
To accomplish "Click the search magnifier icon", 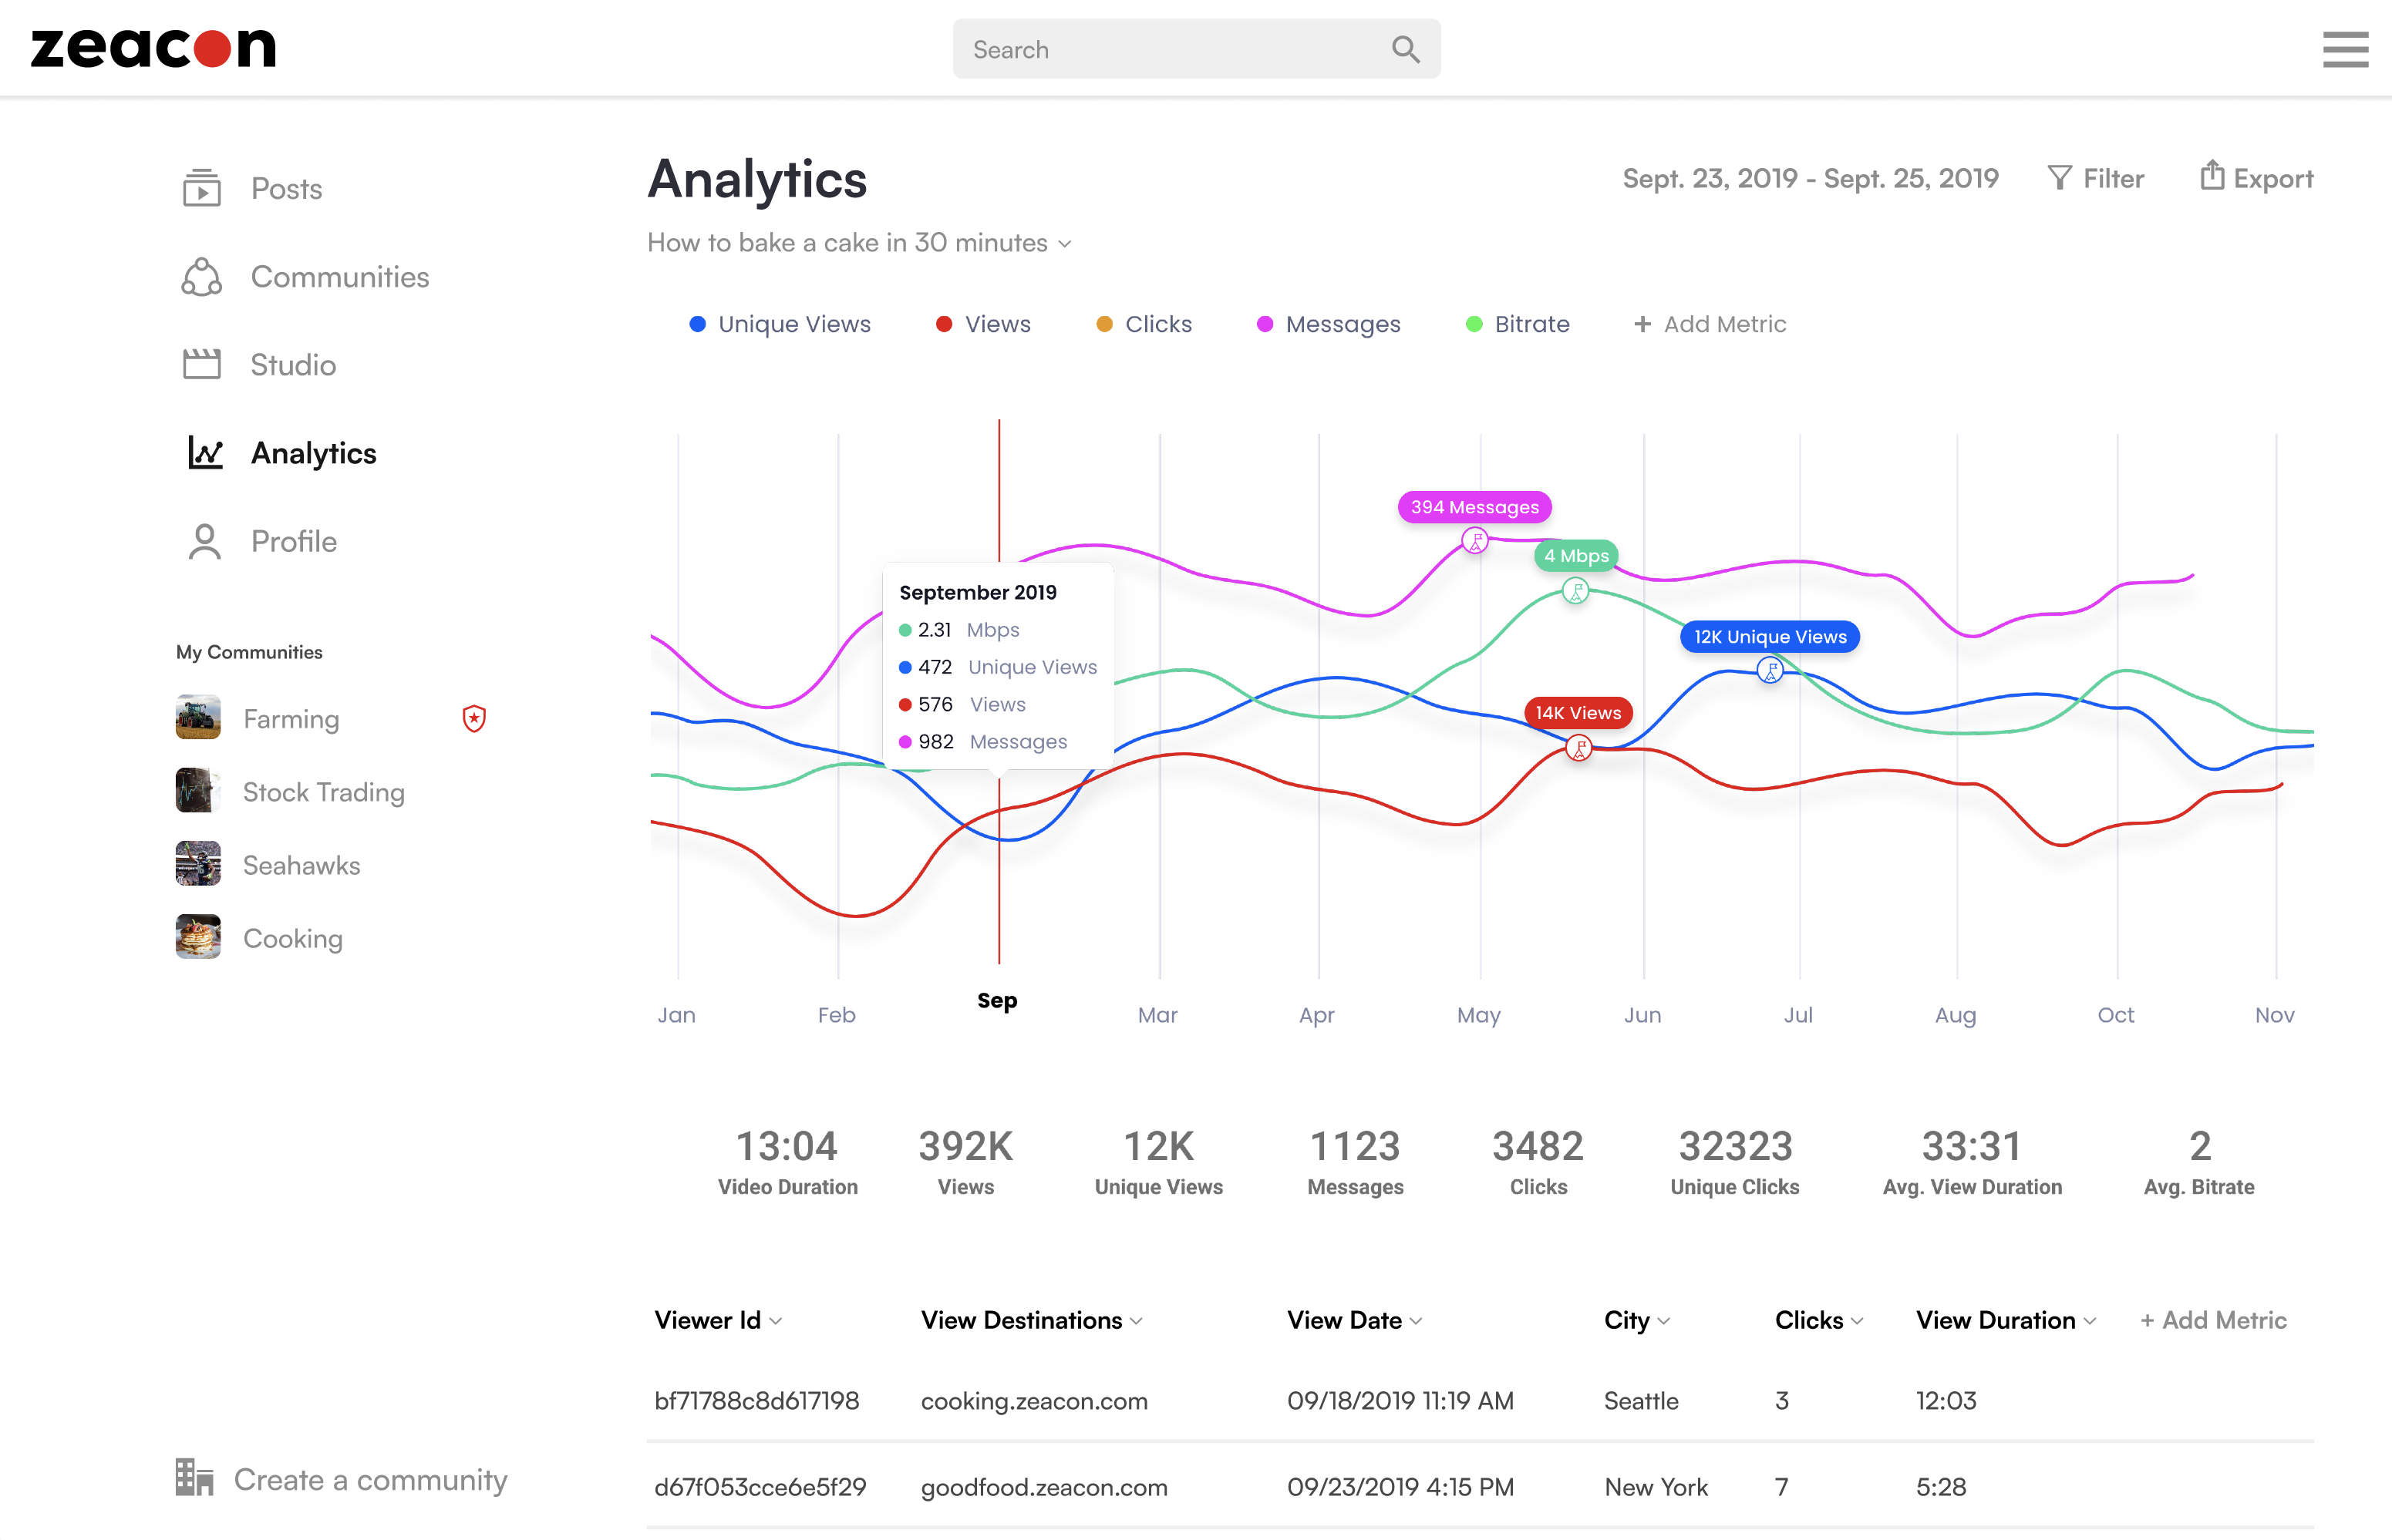I will (x=1406, y=49).
